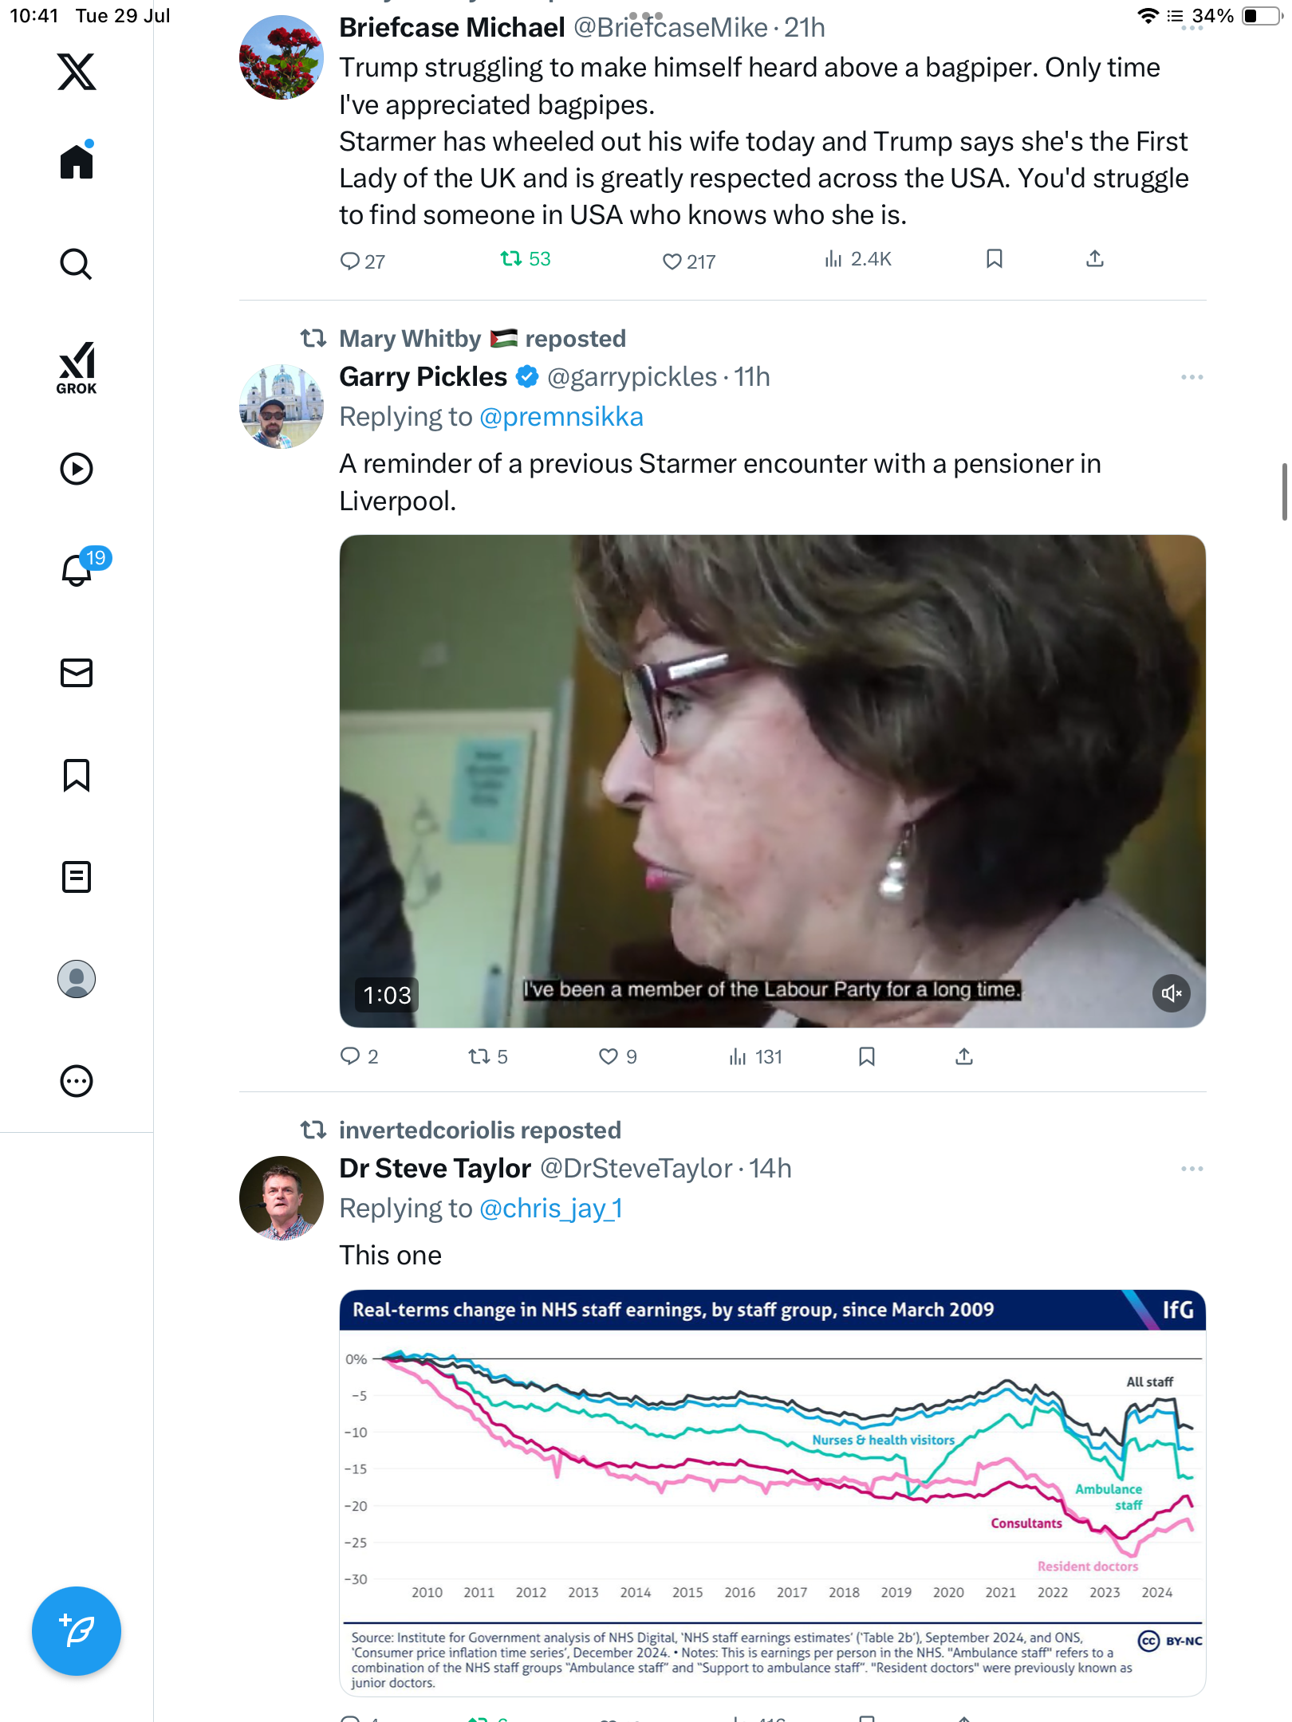Undo repost on Briefcase Michael's tweet
This screenshot has height=1722, width=1292.
pyautogui.click(x=525, y=259)
